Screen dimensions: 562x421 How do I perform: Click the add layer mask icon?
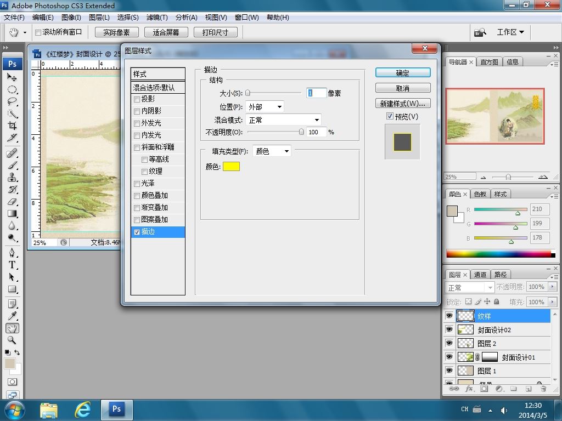484,389
